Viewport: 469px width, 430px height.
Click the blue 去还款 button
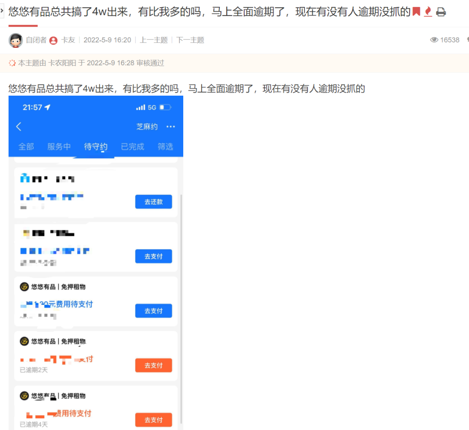153,202
